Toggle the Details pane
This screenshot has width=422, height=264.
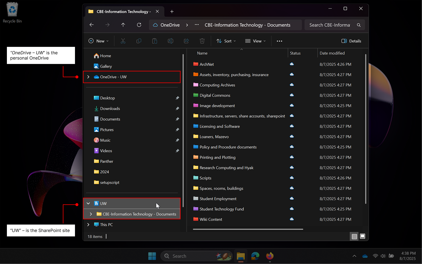click(x=351, y=41)
